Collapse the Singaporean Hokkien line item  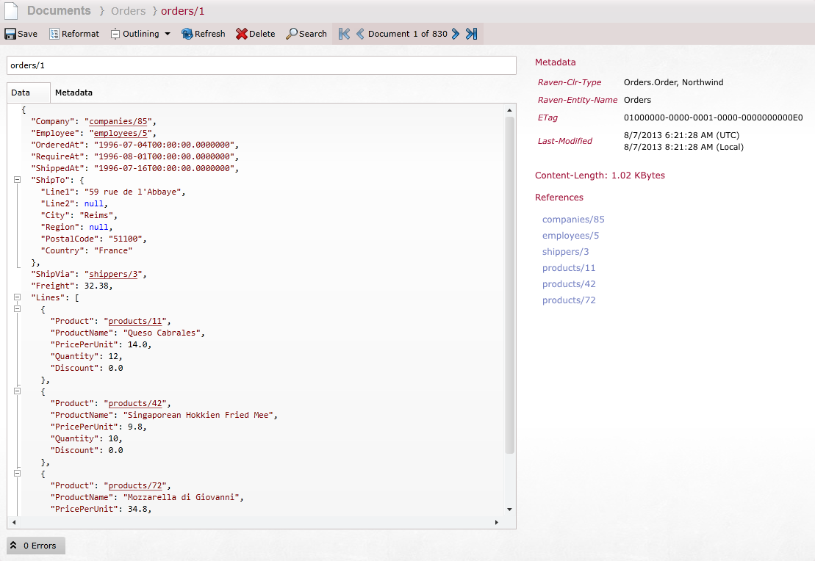(x=17, y=391)
